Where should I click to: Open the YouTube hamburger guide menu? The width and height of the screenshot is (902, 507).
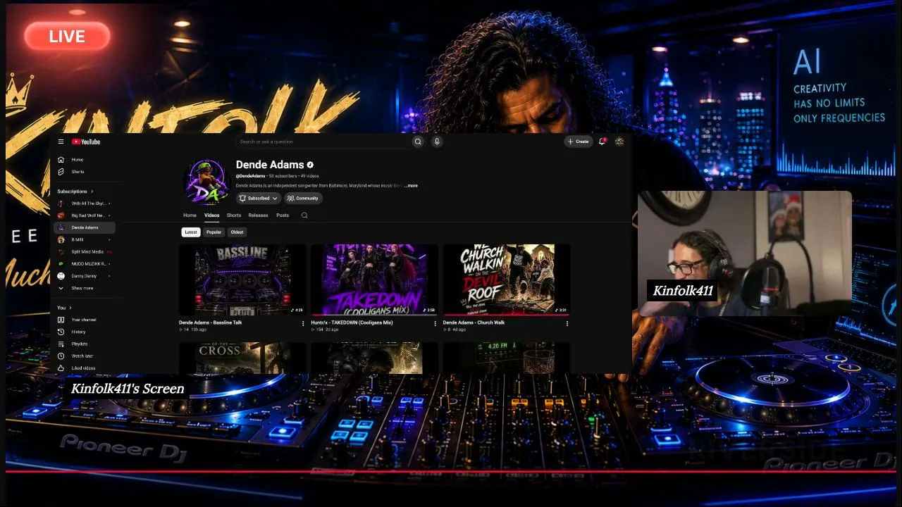click(61, 142)
